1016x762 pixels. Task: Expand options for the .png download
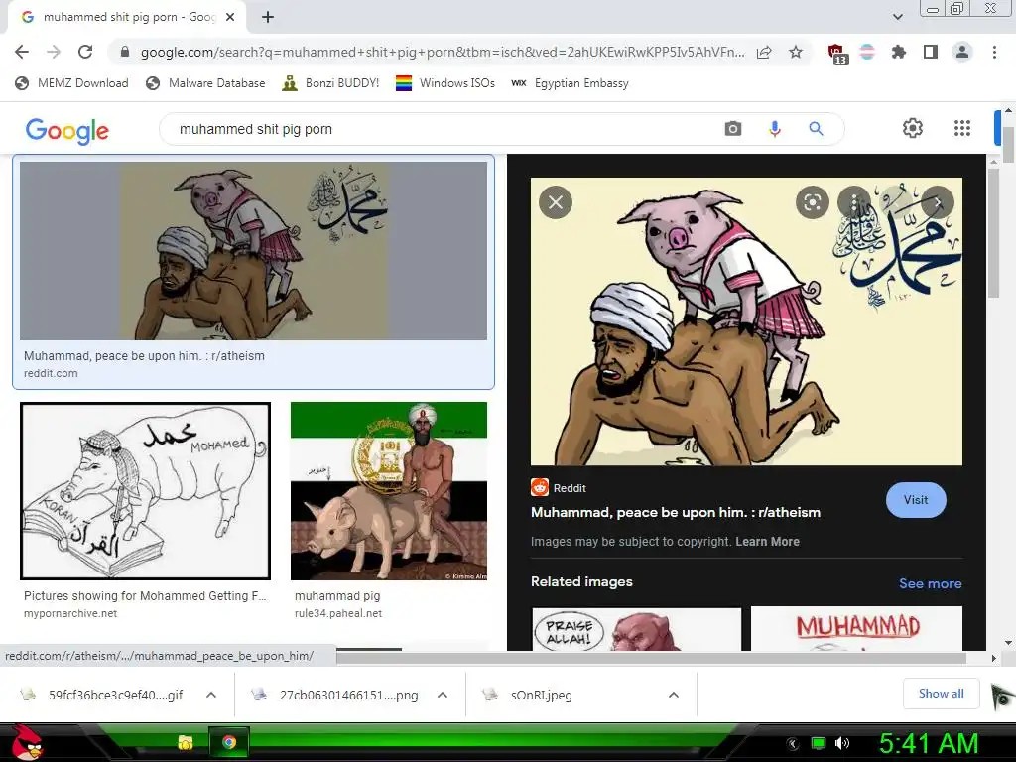coord(443,695)
